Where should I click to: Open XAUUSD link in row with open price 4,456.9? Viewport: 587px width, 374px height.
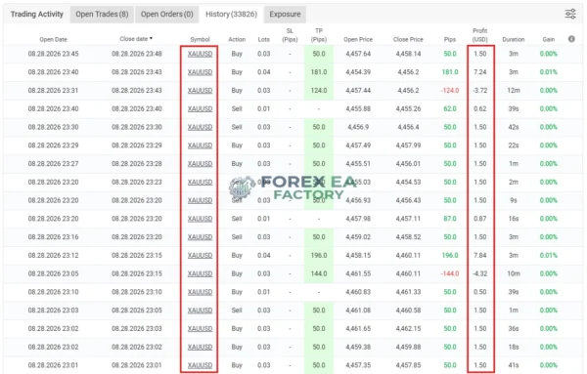pos(200,127)
